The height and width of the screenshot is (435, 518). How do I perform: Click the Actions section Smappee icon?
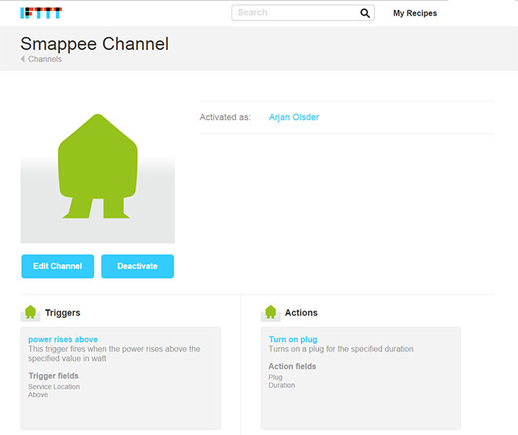click(x=271, y=313)
